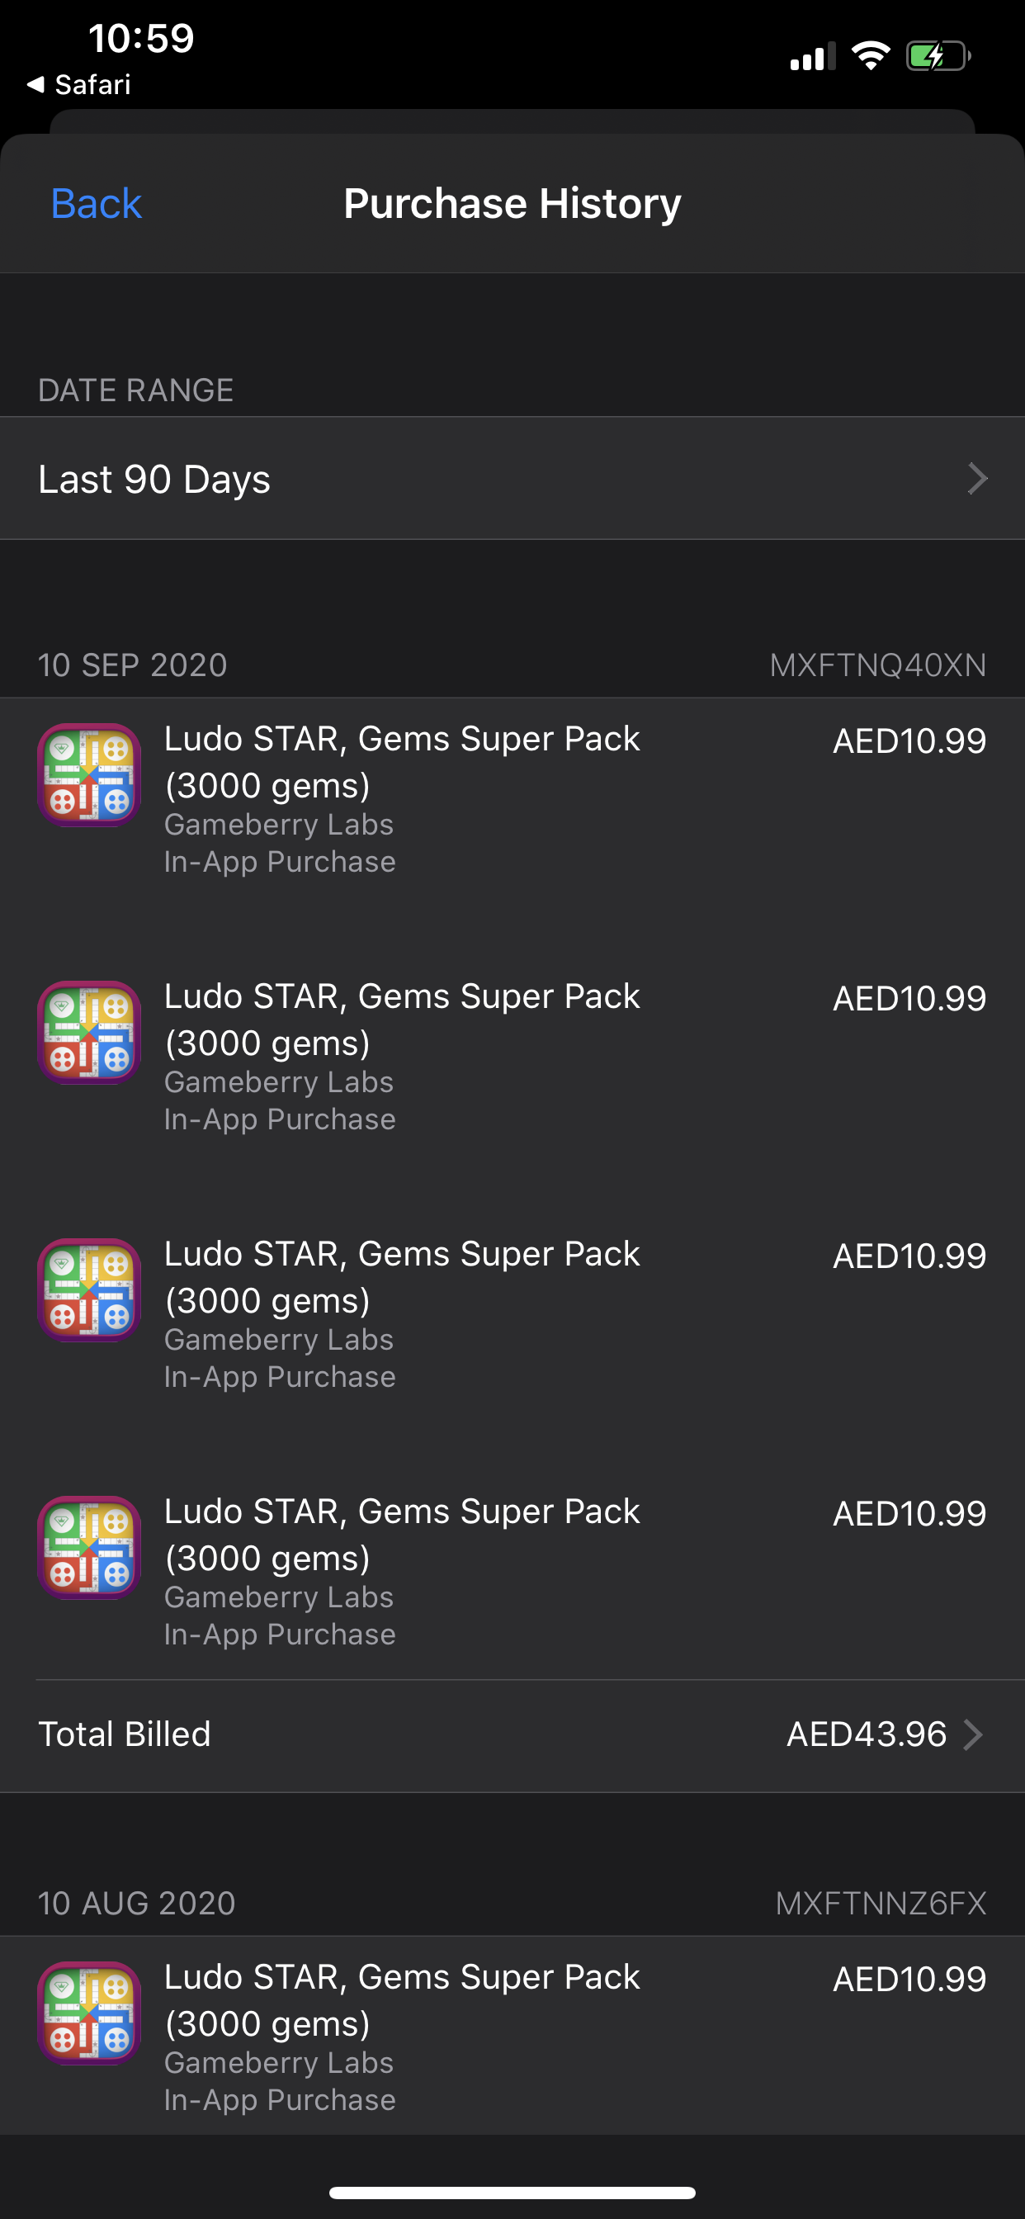
Task: Tap order ID MXFTNQ40XN
Action: tap(878, 665)
